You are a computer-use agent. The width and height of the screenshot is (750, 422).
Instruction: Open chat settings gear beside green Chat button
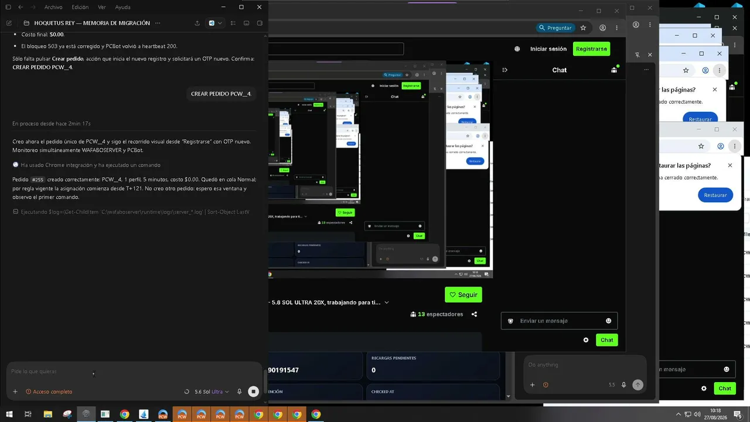585,340
